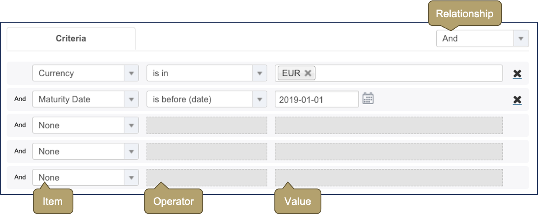The width and height of the screenshot is (538, 214).
Task: Click the Relationship callout label
Action: (464, 14)
